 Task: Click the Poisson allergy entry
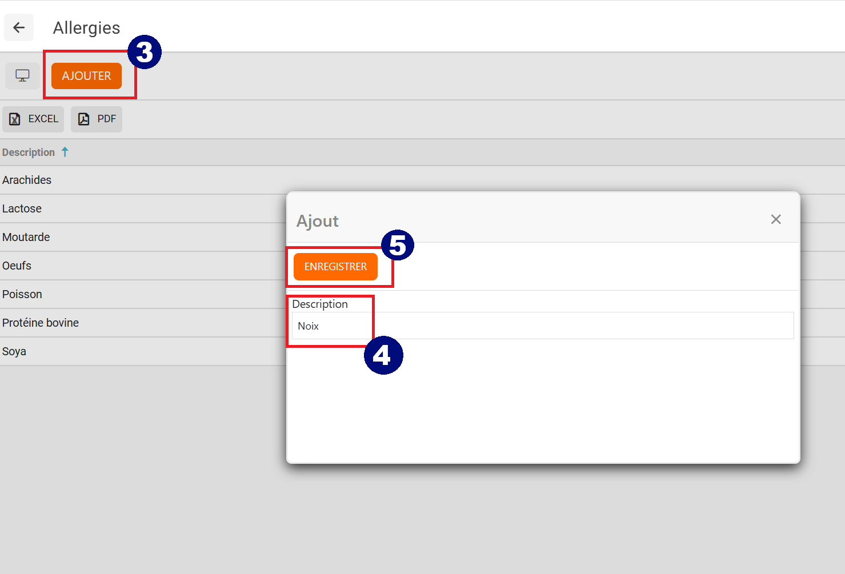[22, 294]
